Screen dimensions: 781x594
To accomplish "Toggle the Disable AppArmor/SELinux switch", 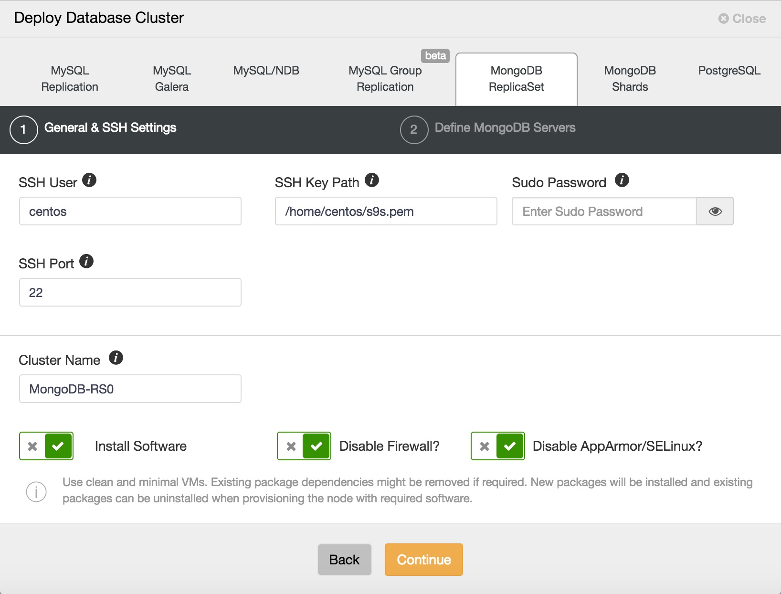I will point(498,446).
